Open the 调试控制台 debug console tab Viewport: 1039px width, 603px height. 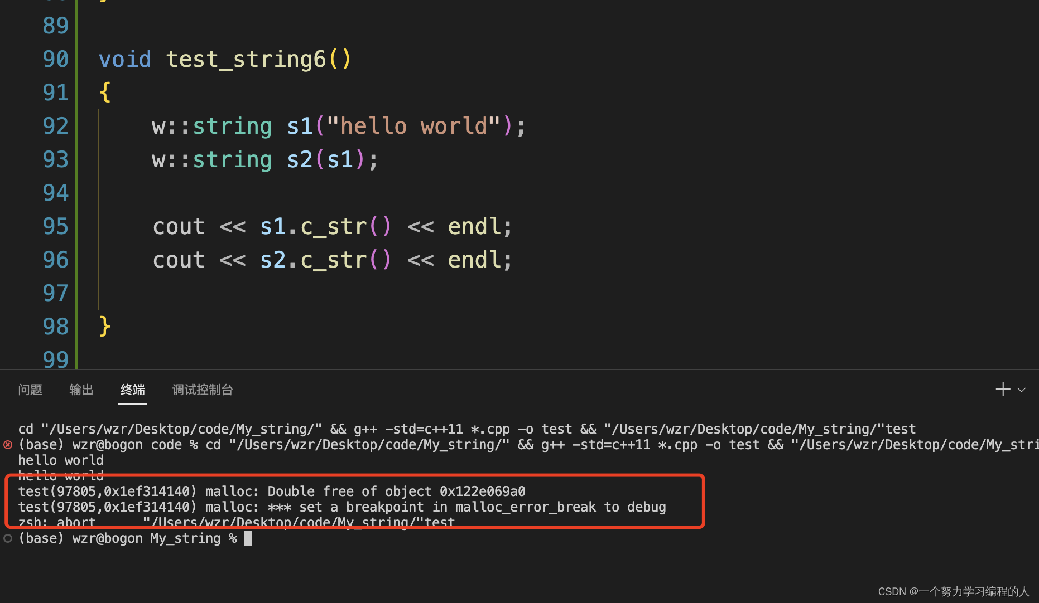(203, 390)
